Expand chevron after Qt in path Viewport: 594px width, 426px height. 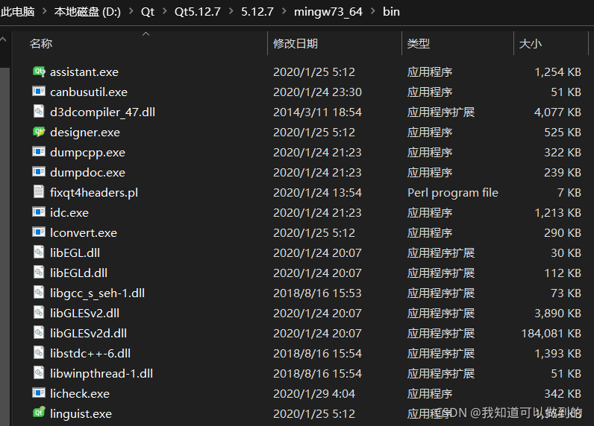coord(165,11)
